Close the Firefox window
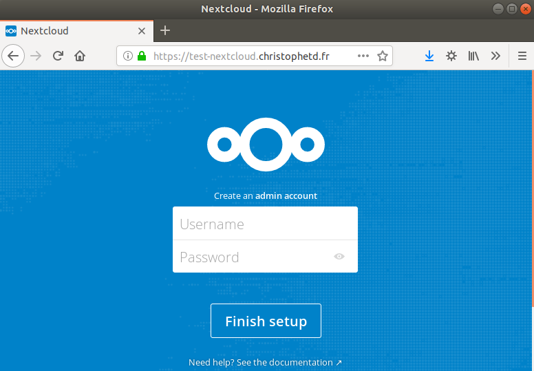Viewport: 534px width, 371px height. (526, 9)
